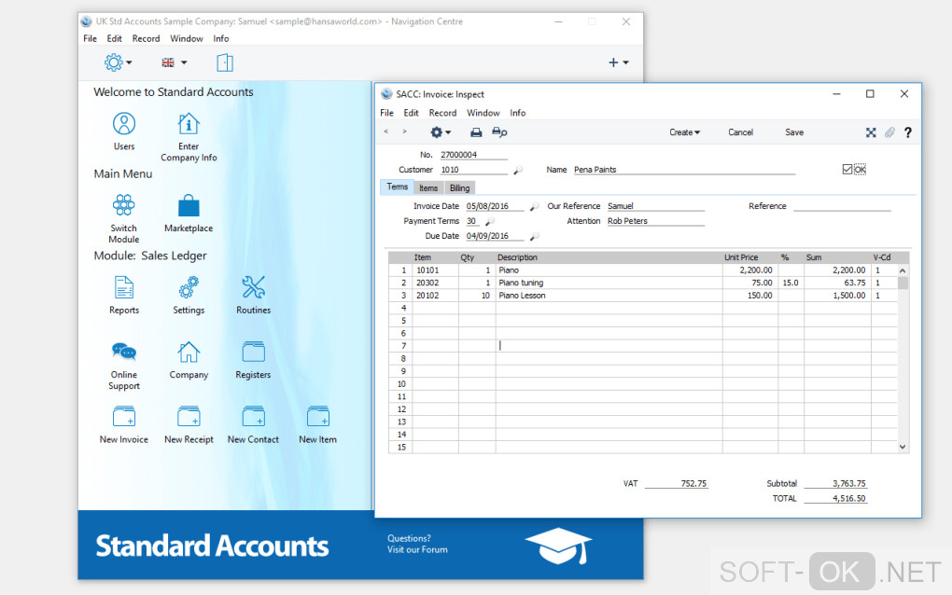Create a New Item from the shortcut

coord(317,417)
